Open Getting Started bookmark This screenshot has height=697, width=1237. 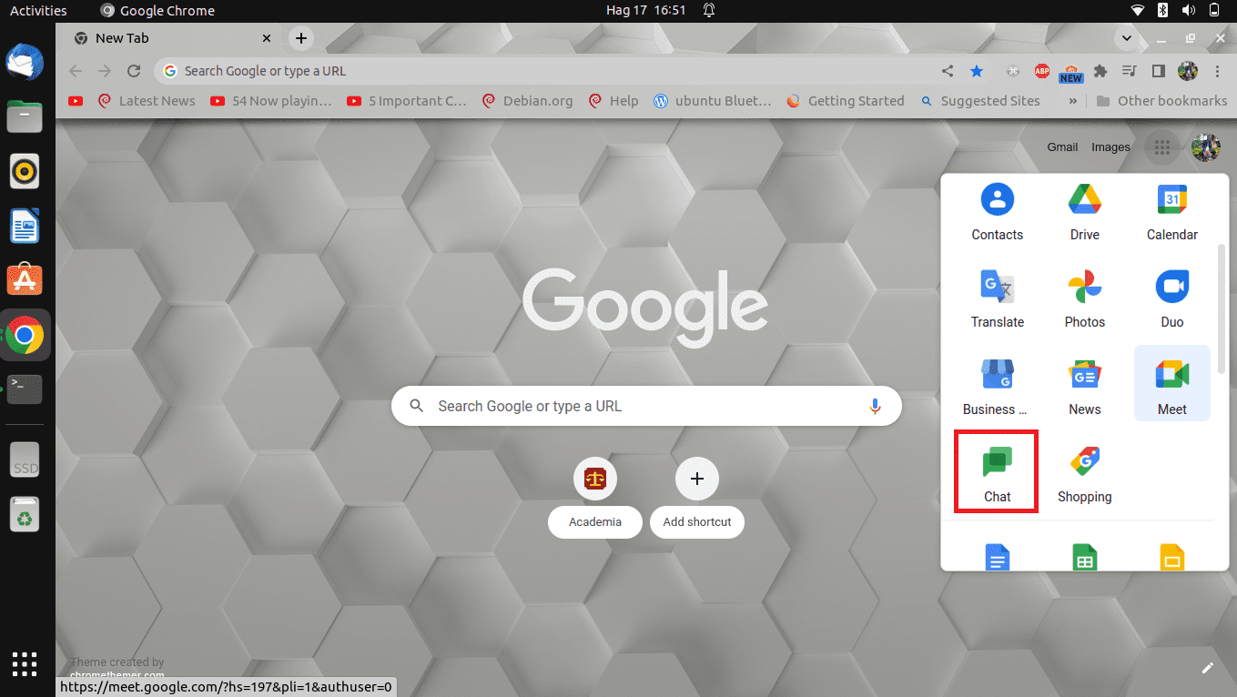pyautogui.click(x=845, y=101)
